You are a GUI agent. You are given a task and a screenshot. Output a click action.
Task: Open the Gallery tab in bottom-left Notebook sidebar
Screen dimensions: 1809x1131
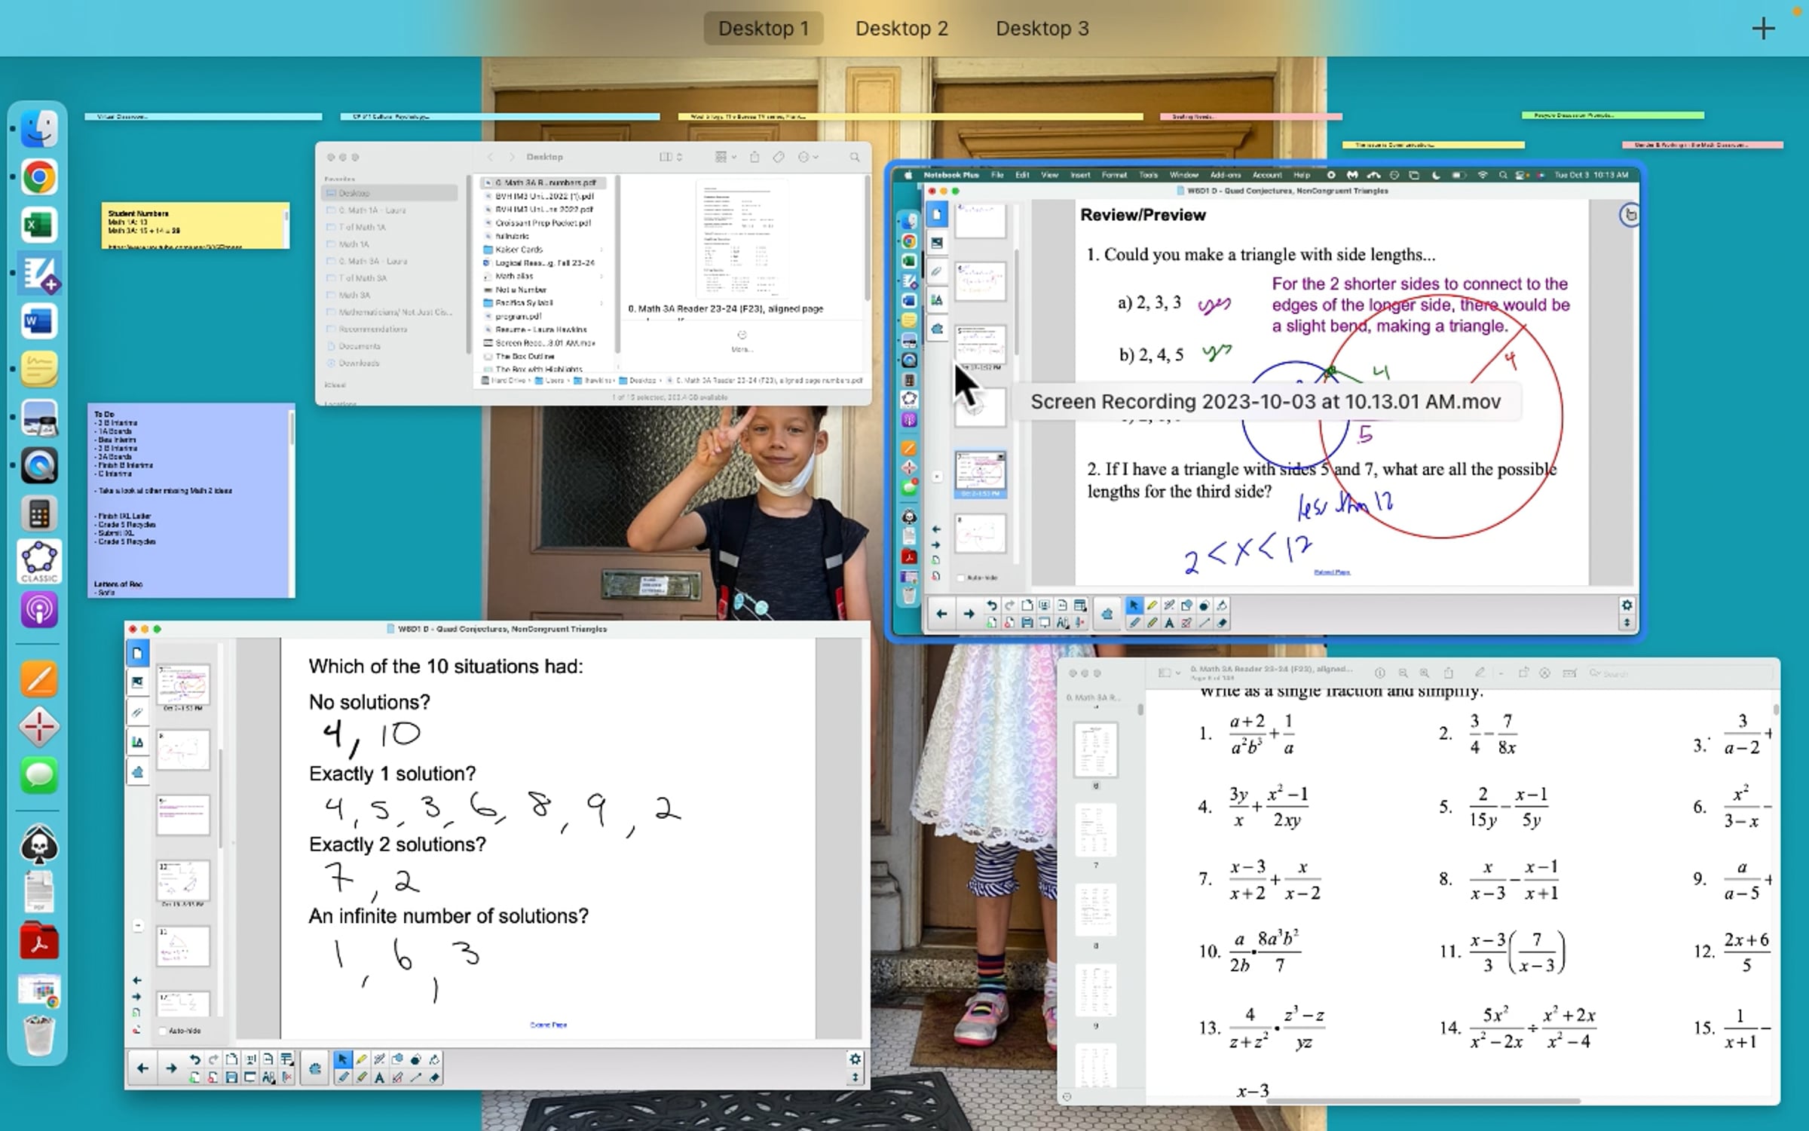(137, 682)
